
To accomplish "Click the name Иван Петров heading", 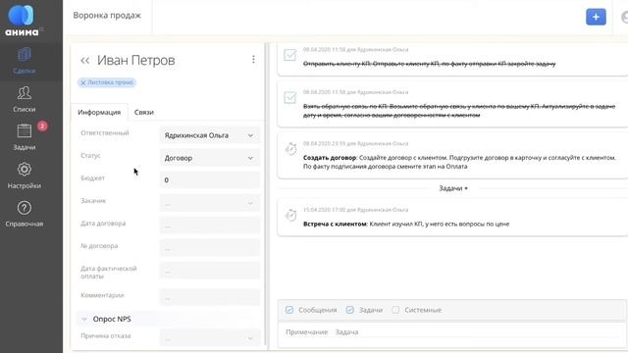I will point(135,61).
